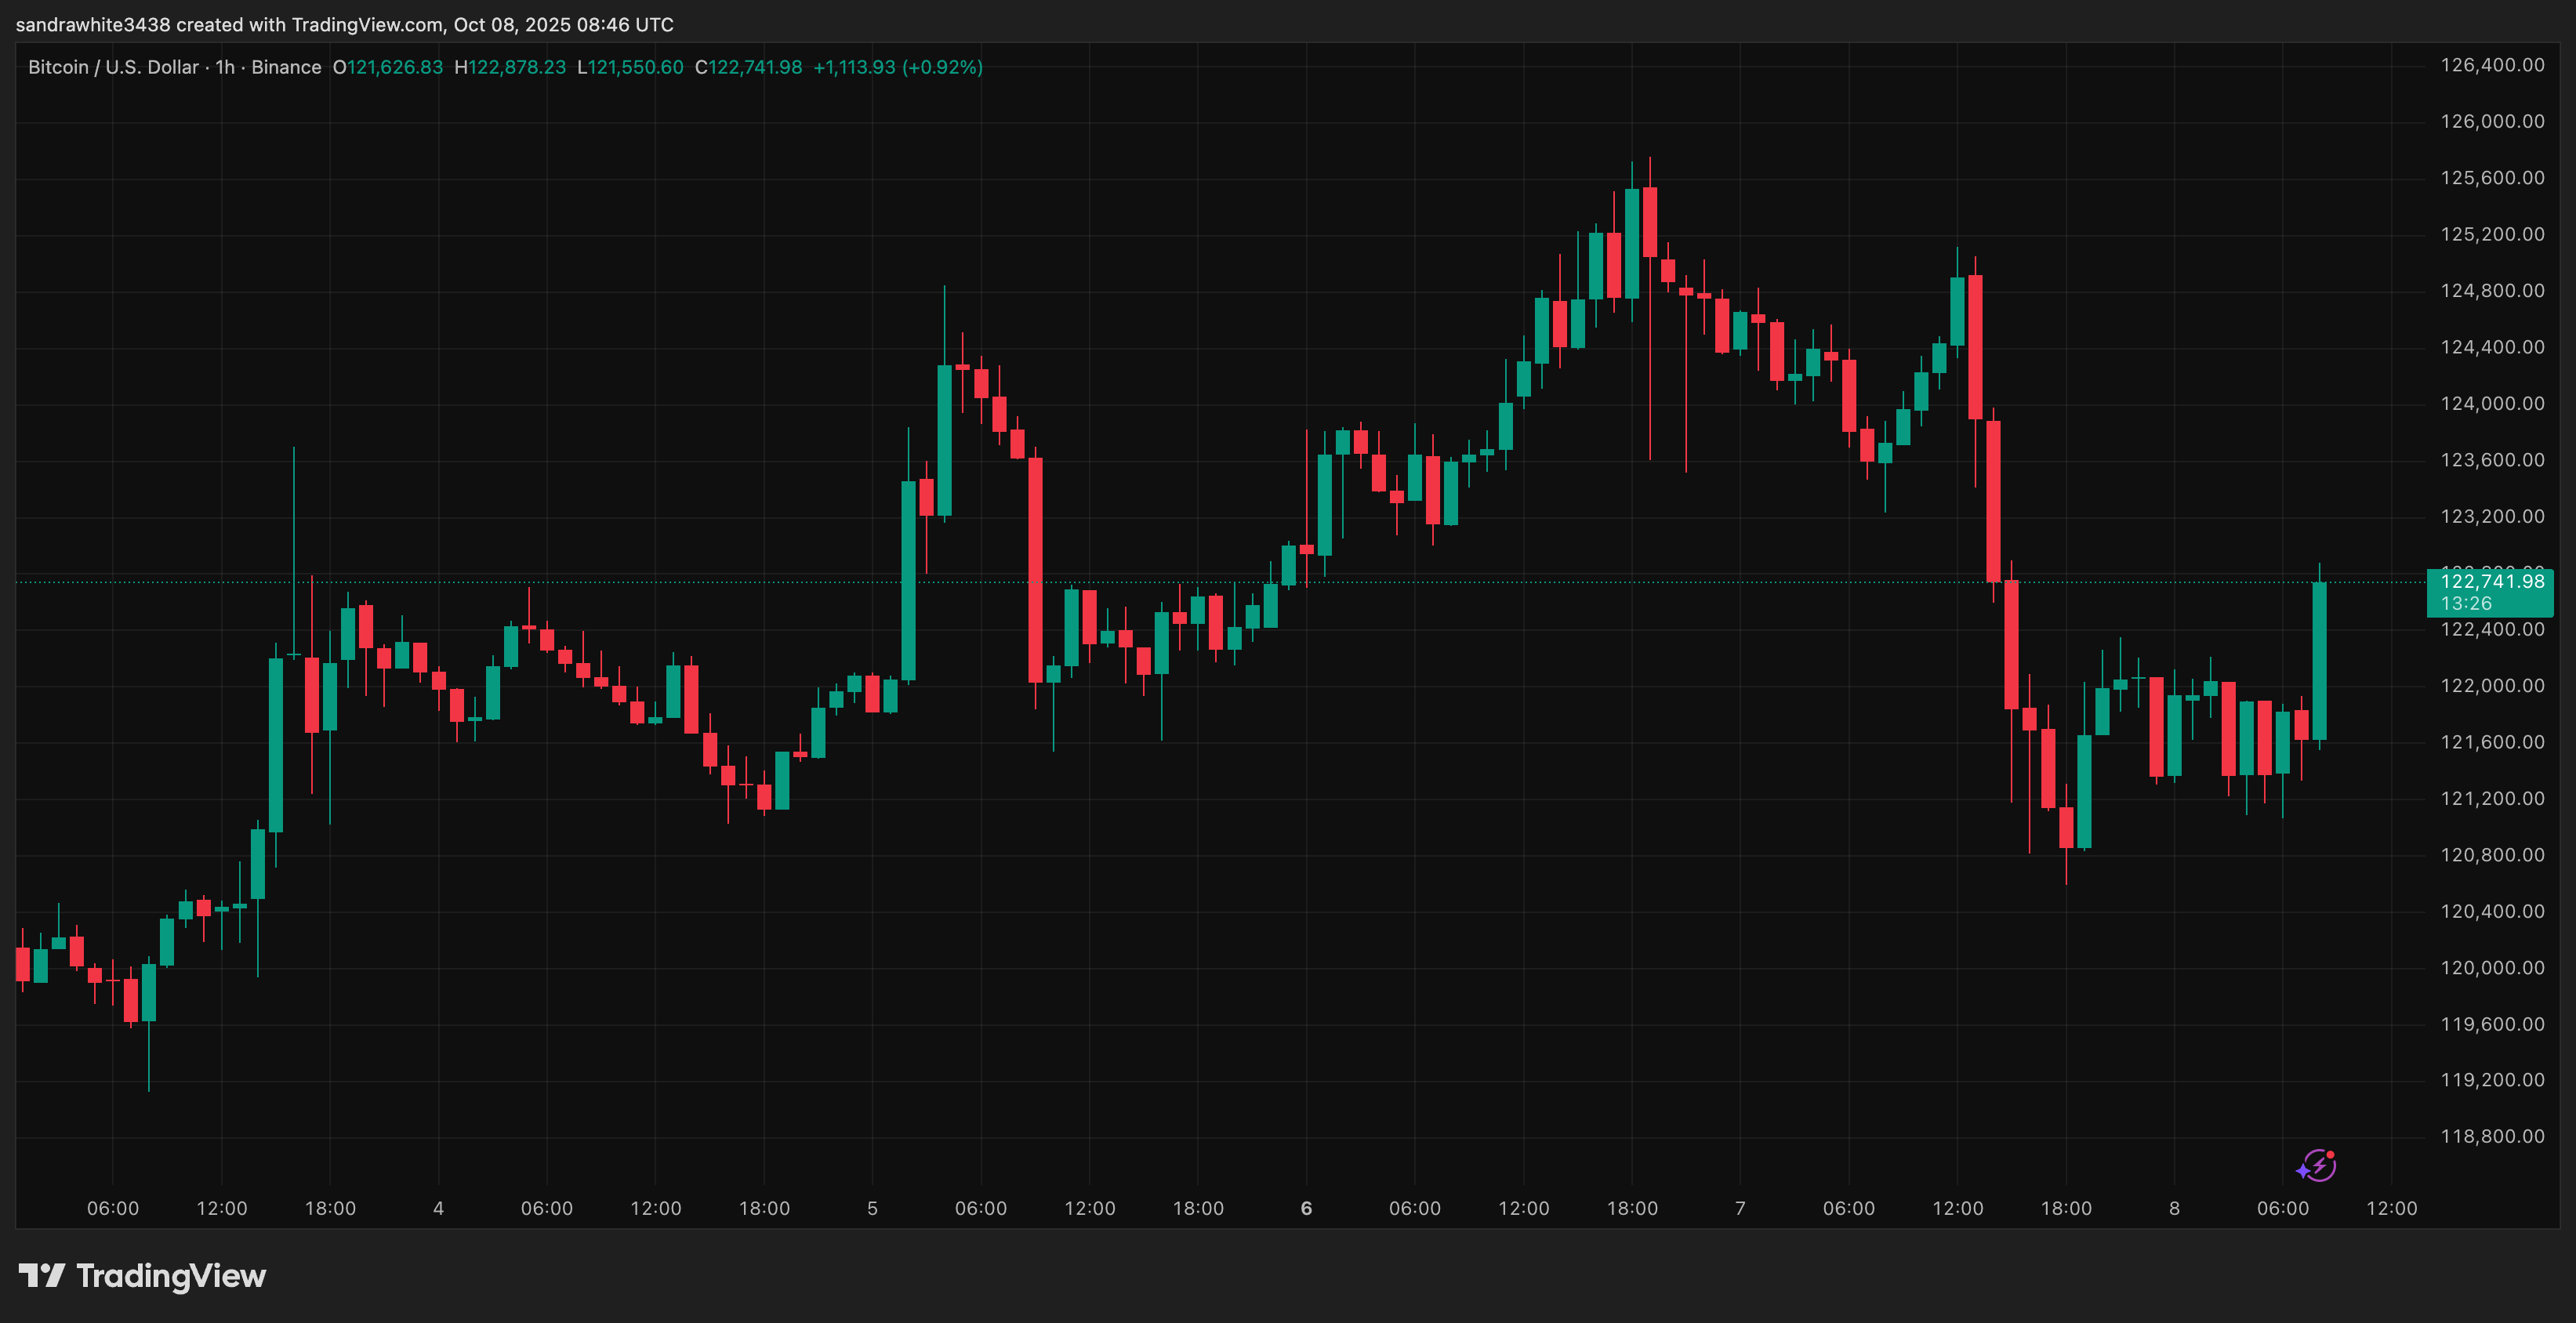Click date 8 on the time axis

pyautogui.click(x=2174, y=1208)
